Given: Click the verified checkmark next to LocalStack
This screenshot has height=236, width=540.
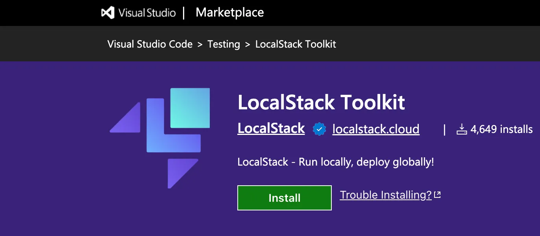Looking at the screenshot, I should click(319, 129).
